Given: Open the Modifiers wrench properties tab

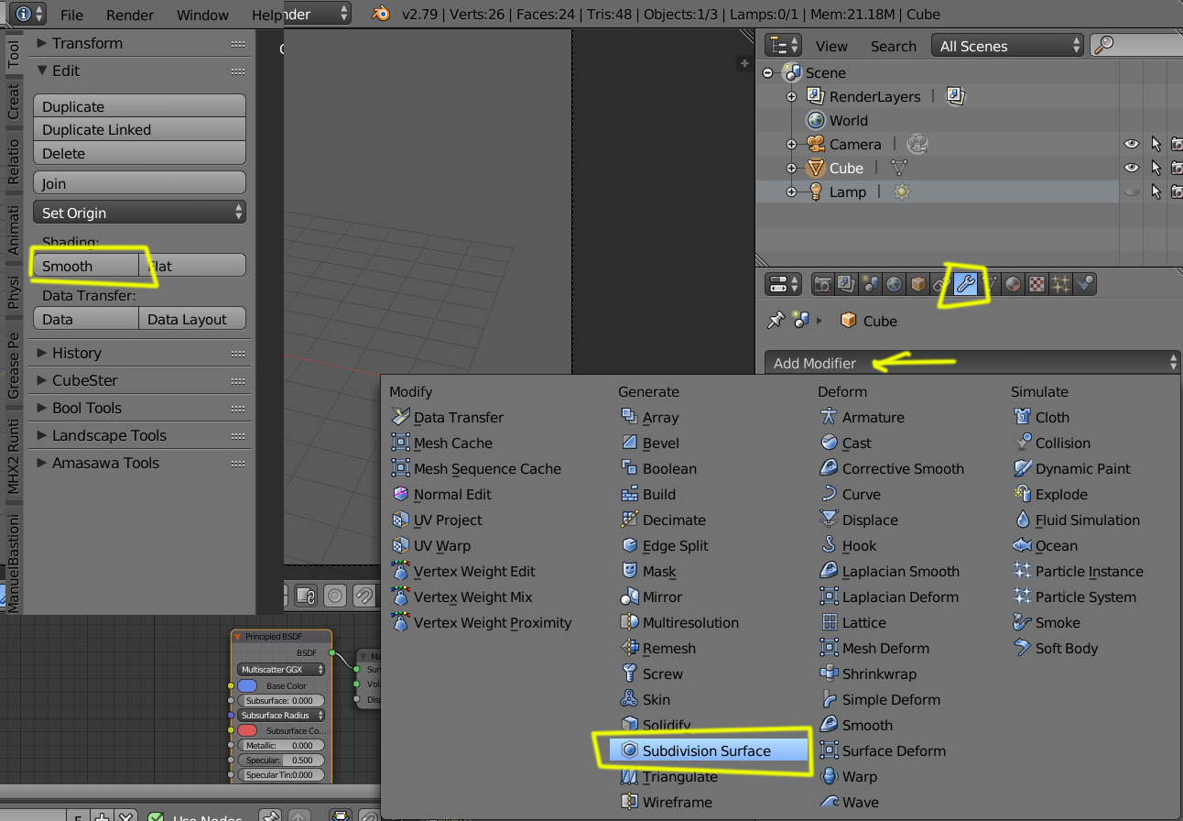Looking at the screenshot, I should click(965, 284).
